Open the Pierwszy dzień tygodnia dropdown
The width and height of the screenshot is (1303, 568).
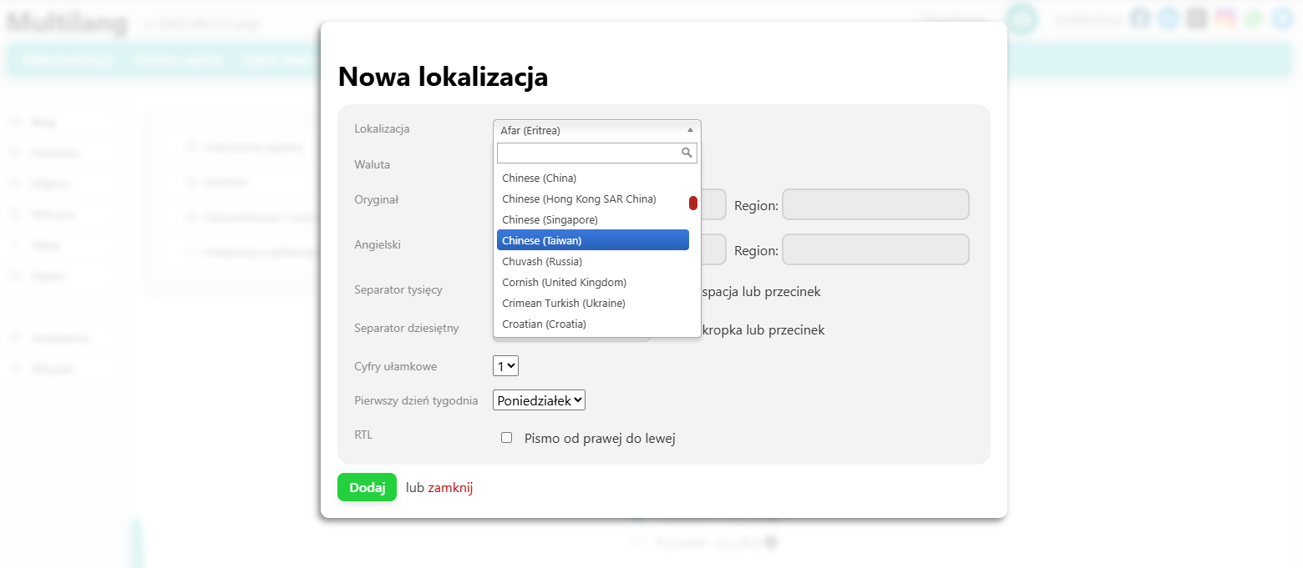pos(538,400)
